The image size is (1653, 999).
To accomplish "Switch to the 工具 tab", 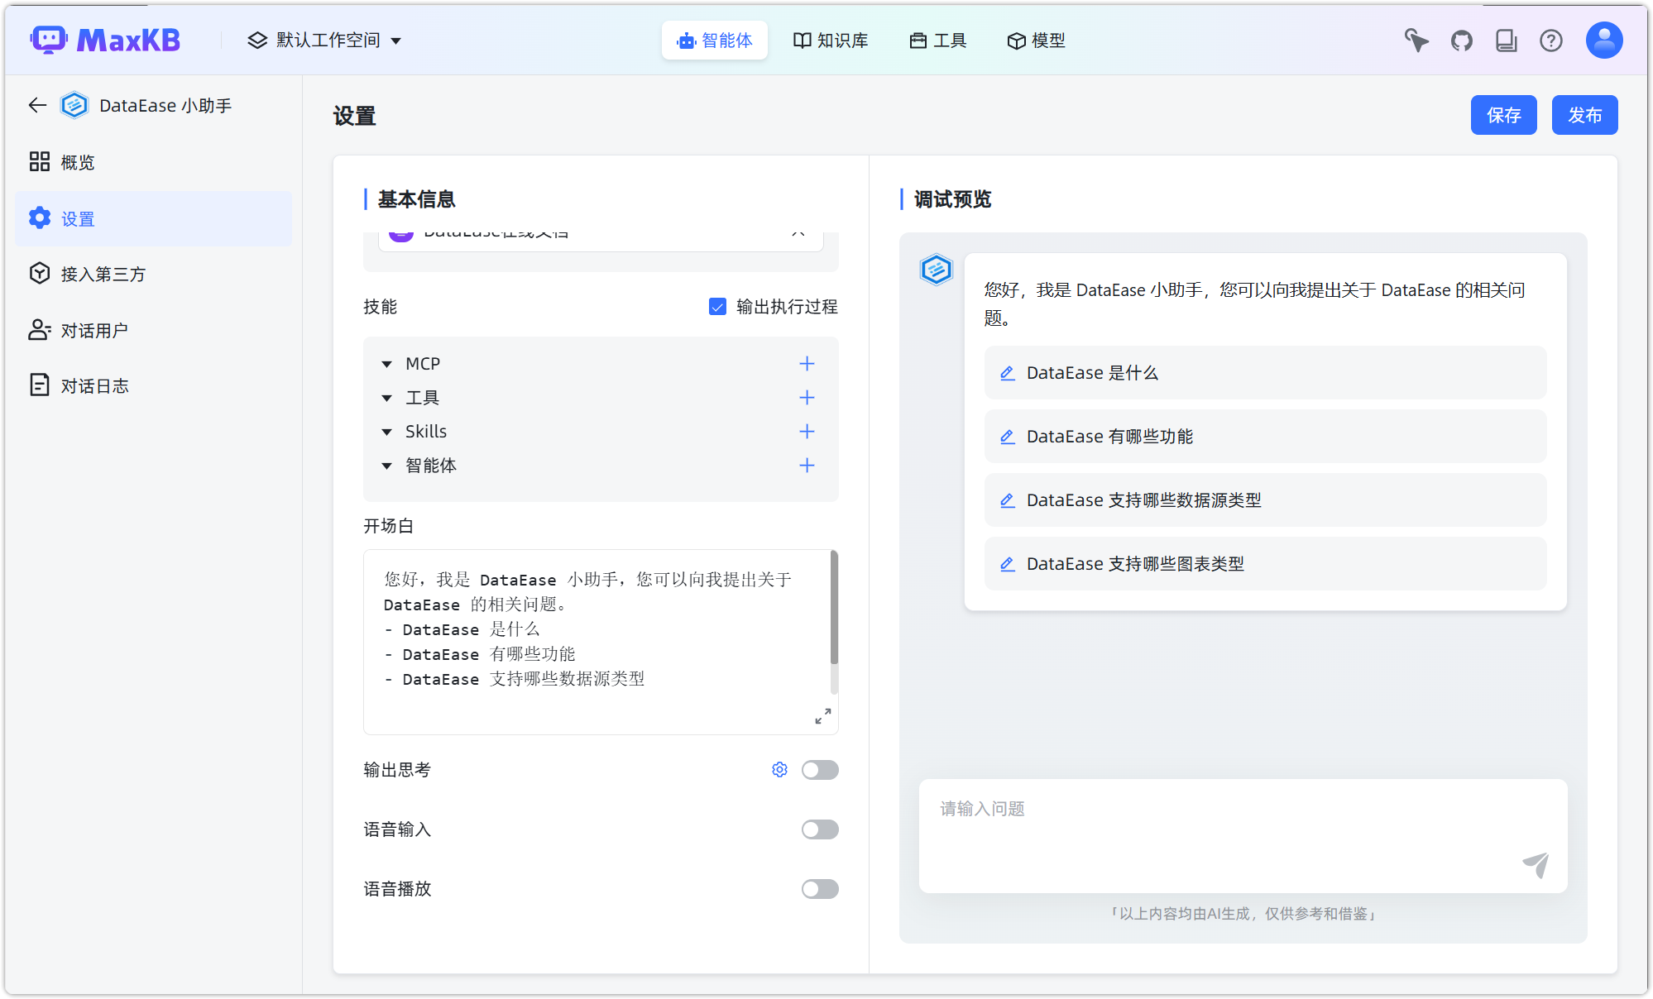I will point(938,40).
